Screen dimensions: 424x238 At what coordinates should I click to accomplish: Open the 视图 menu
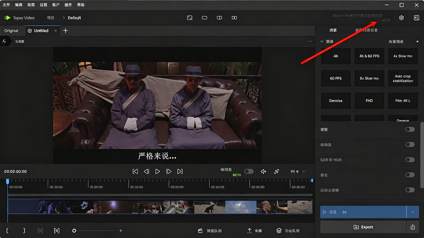31,5
